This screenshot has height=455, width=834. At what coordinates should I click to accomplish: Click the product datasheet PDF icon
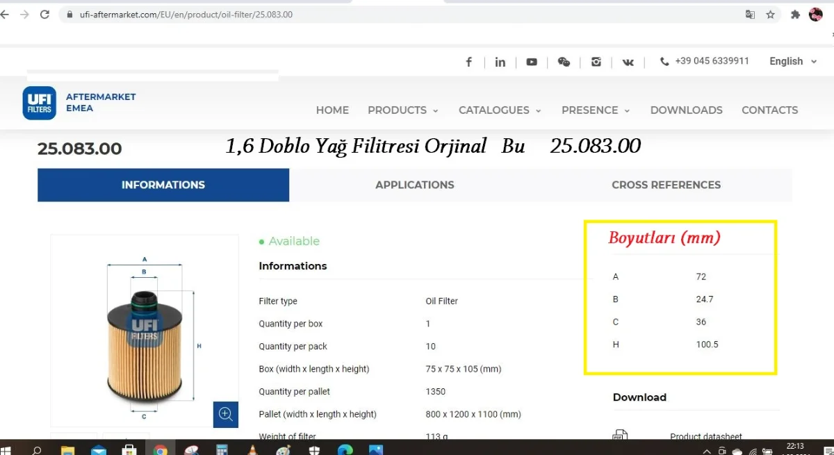620,436
